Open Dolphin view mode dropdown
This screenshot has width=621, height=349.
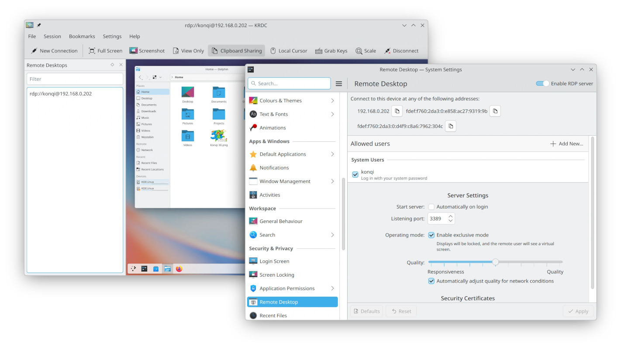(x=157, y=77)
